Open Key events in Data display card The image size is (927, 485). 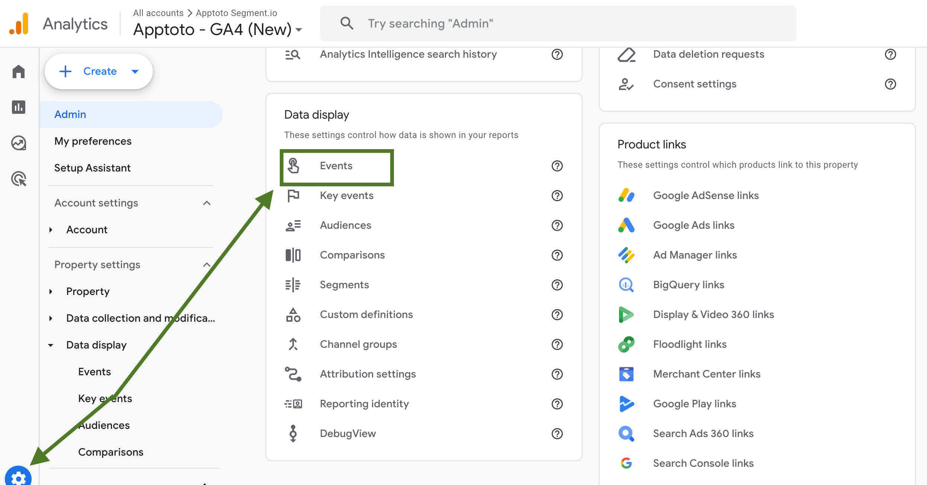point(347,196)
